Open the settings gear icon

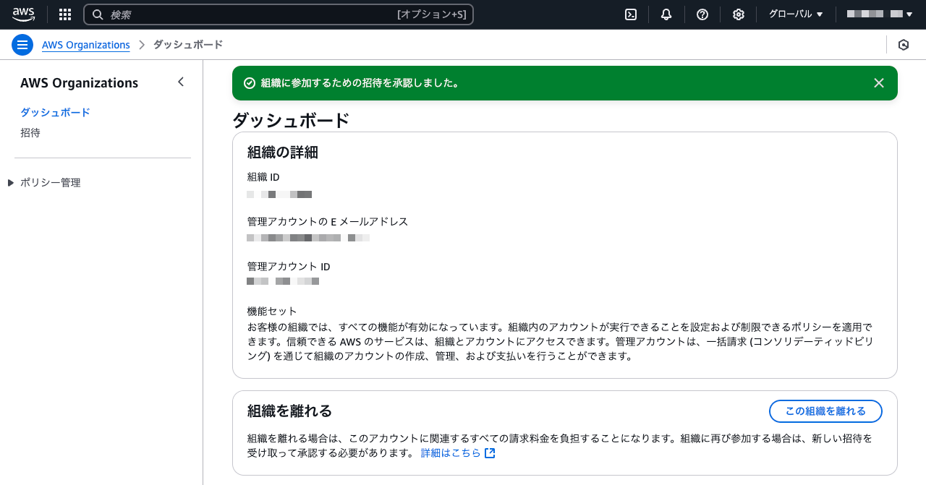pyautogui.click(x=738, y=14)
